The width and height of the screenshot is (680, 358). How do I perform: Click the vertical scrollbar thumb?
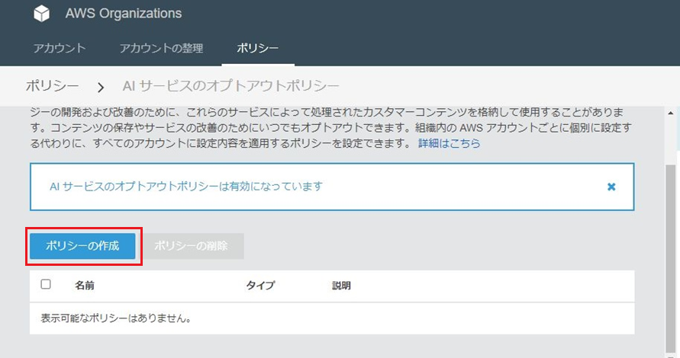[670, 258]
